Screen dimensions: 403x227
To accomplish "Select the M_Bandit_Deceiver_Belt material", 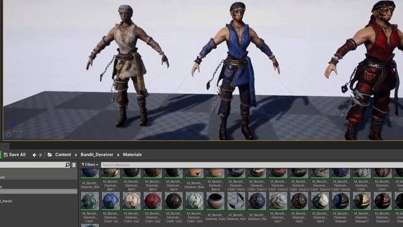I will pos(89,179).
